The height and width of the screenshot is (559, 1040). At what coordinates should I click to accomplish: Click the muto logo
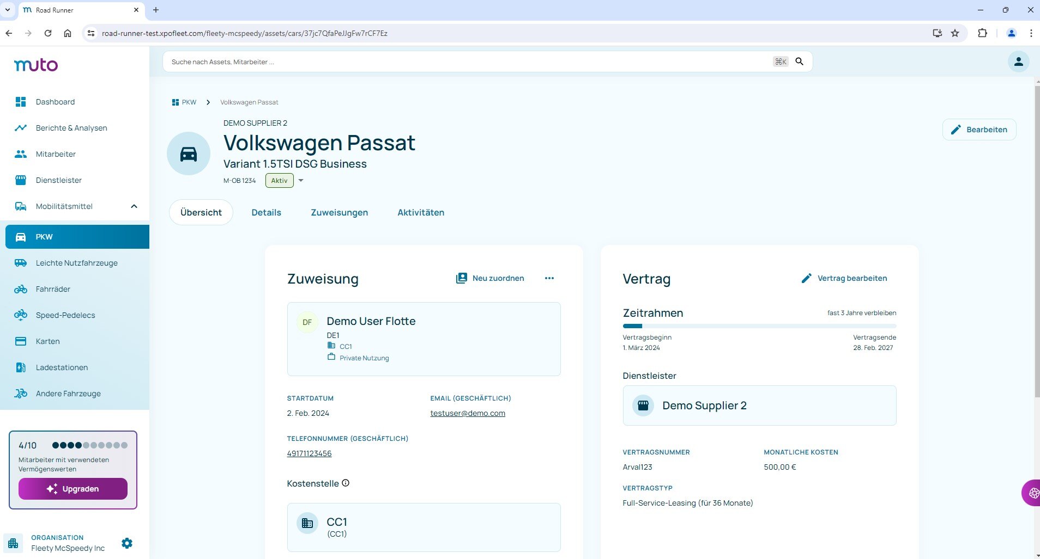coord(36,65)
